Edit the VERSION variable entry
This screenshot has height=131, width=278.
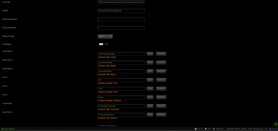coord(150,97)
